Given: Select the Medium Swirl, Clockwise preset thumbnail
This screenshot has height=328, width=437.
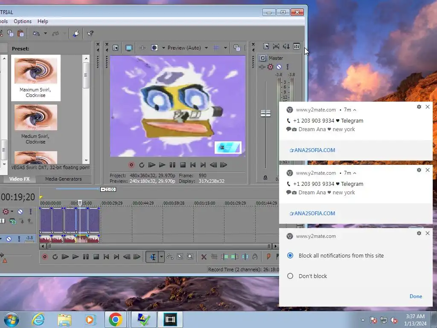Looking at the screenshot, I should pos(36,117).
